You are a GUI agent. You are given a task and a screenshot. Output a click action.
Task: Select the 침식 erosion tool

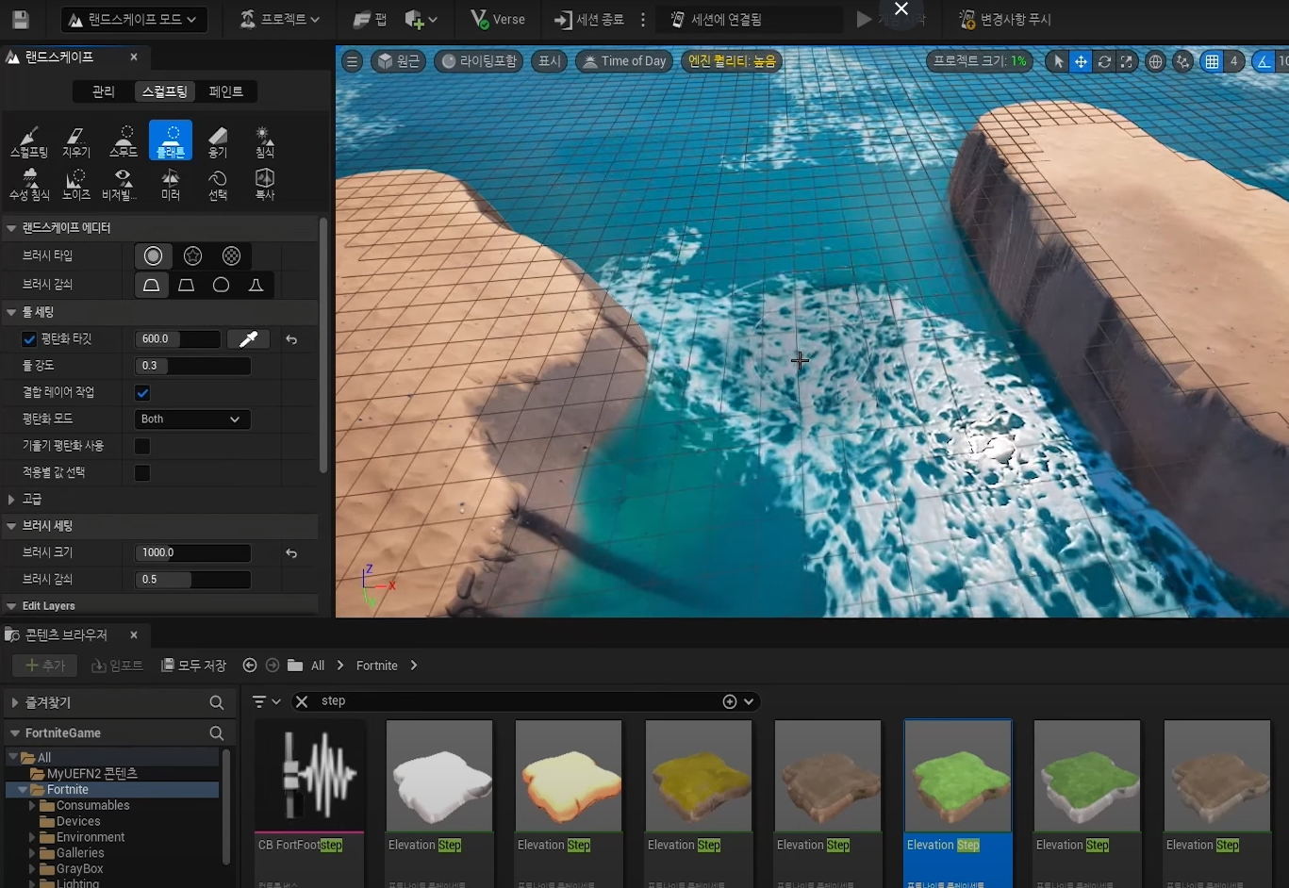coord(265,141)
